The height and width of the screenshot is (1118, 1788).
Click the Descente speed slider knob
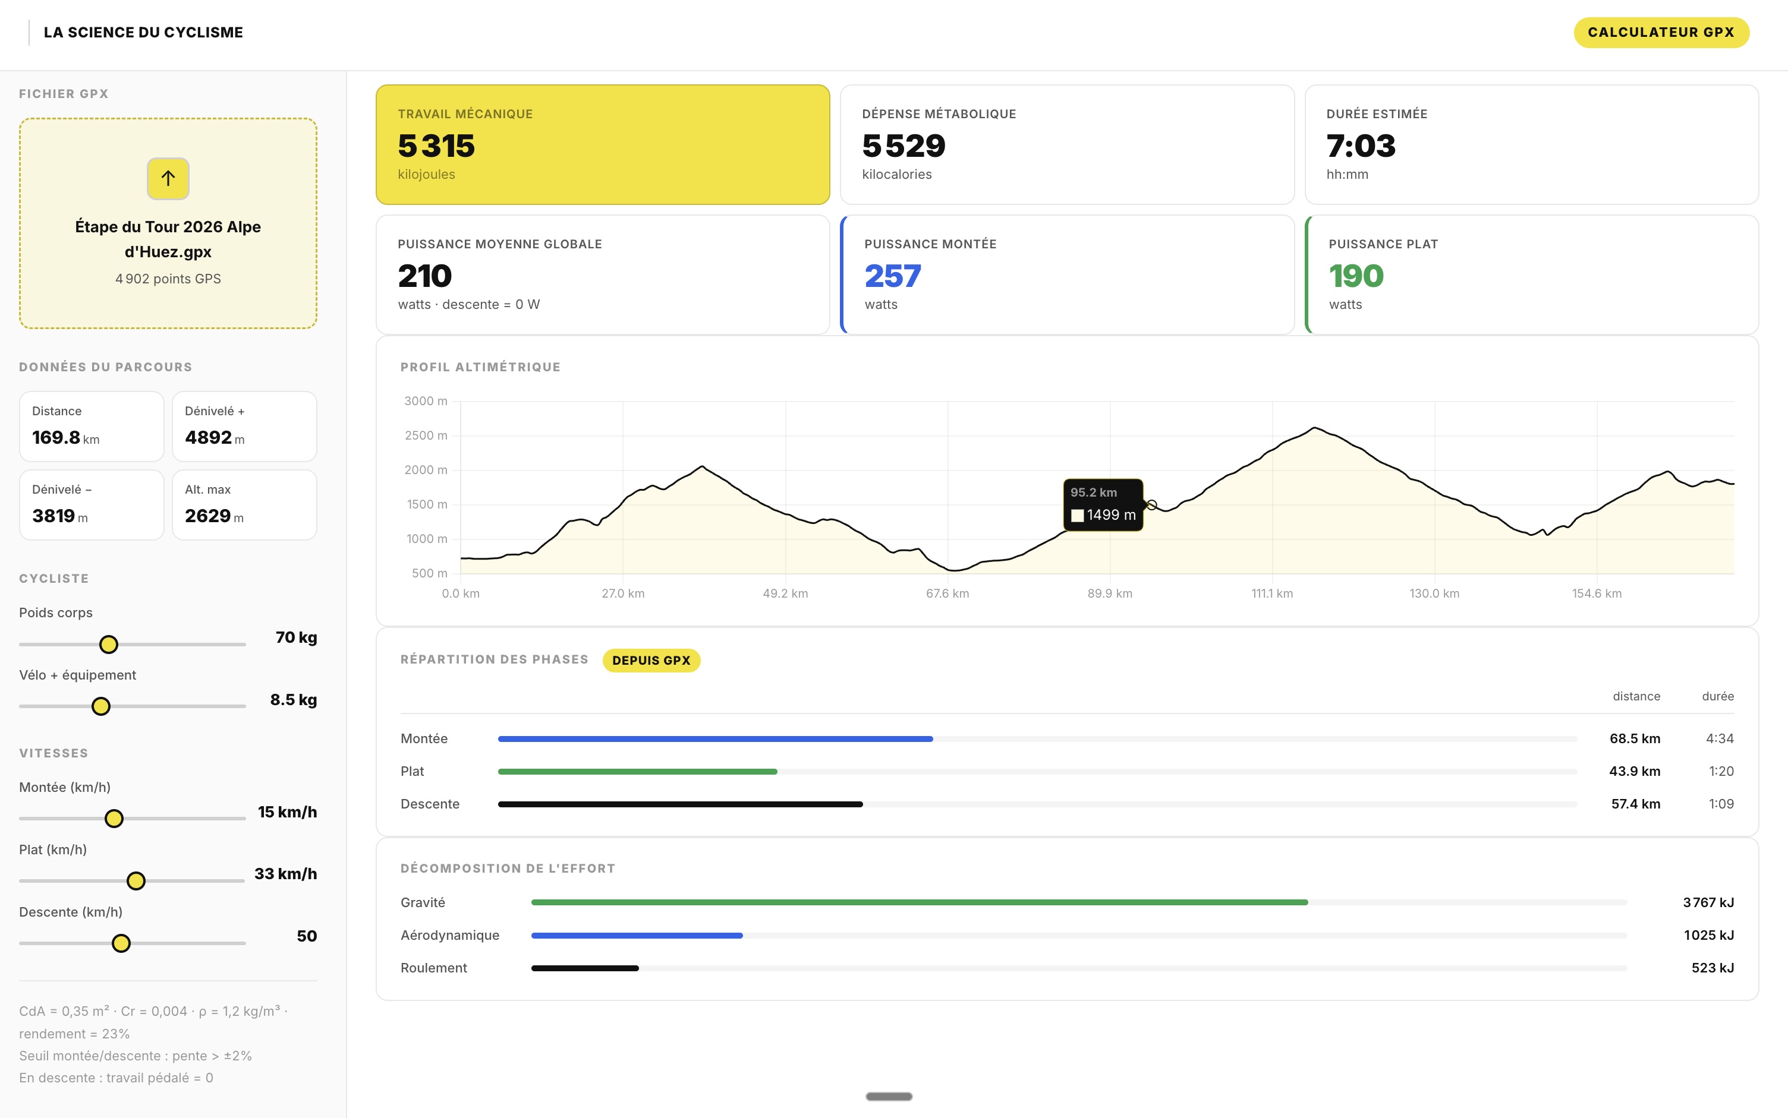121,943
